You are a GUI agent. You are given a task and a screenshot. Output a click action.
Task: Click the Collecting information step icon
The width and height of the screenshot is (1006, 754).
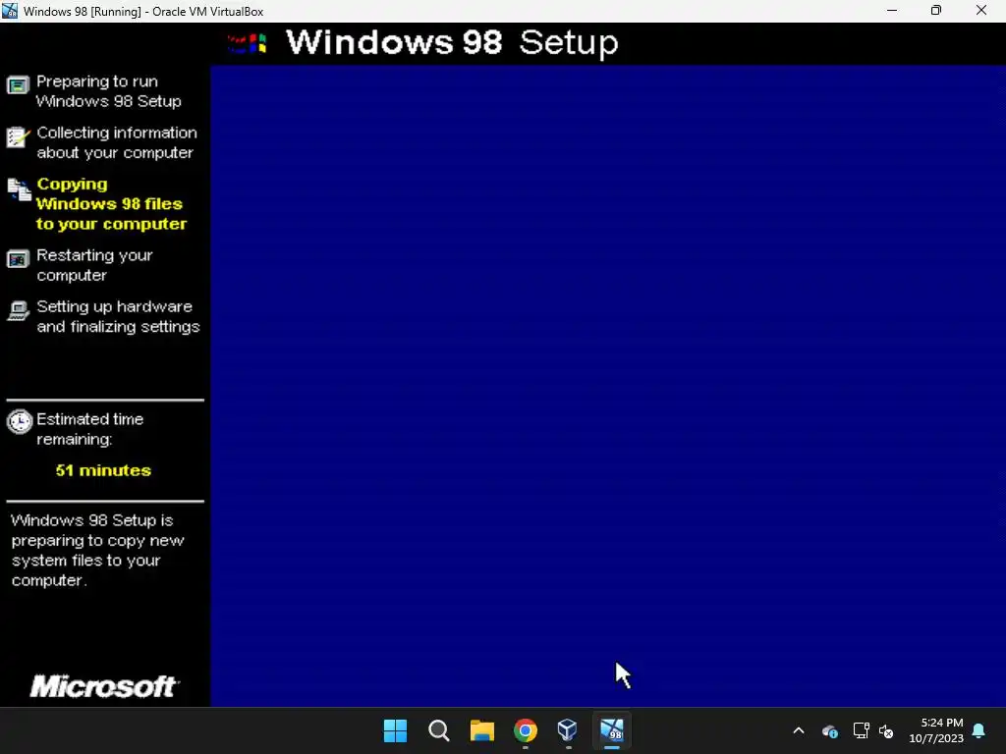coord(18,136)
